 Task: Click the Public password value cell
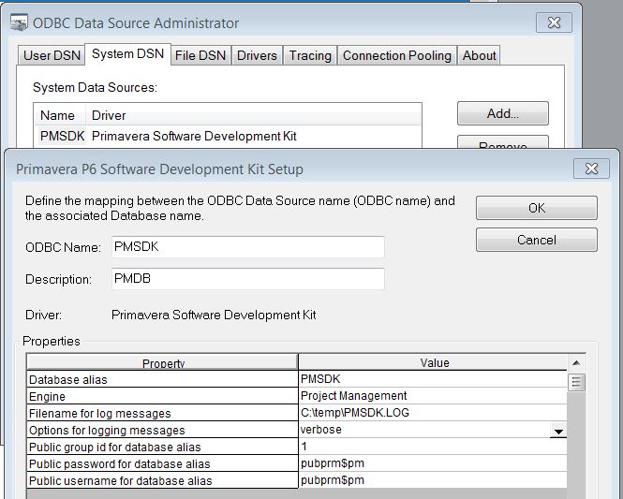pos(432,463)
